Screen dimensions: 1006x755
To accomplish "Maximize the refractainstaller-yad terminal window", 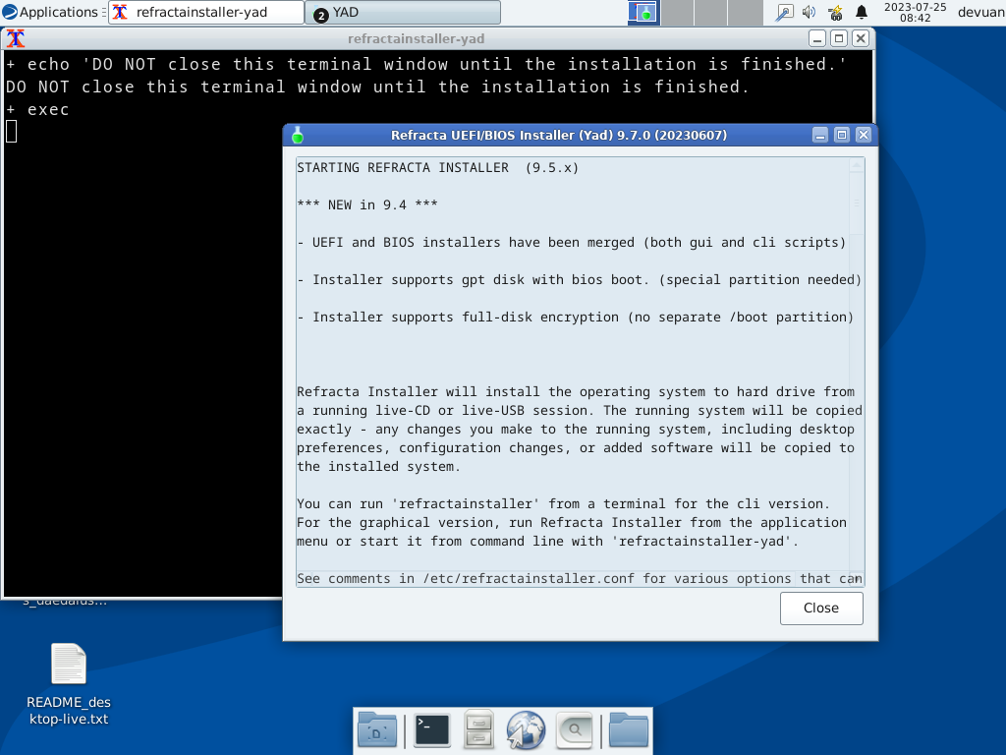I will click(x=839, y=38).
